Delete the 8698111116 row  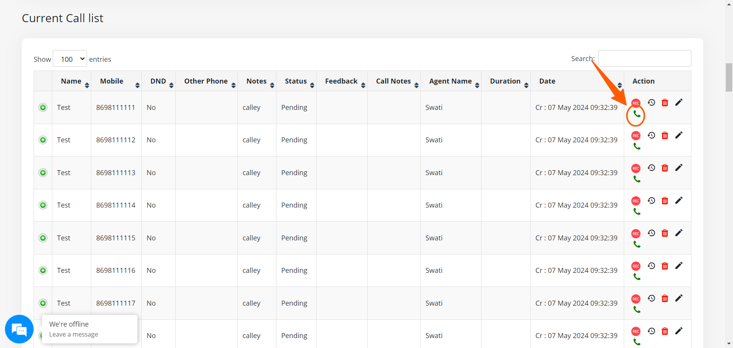[665, 266]
